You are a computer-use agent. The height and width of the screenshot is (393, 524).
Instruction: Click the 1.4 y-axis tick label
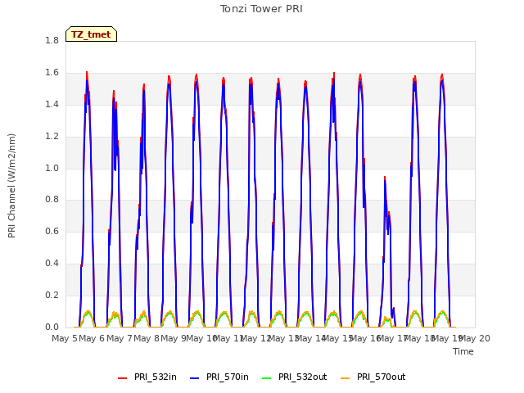[52, 104]
